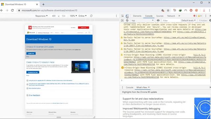Open the Online throttling dropdown
This screenshot has width=211, height=119.
point(82,16)
